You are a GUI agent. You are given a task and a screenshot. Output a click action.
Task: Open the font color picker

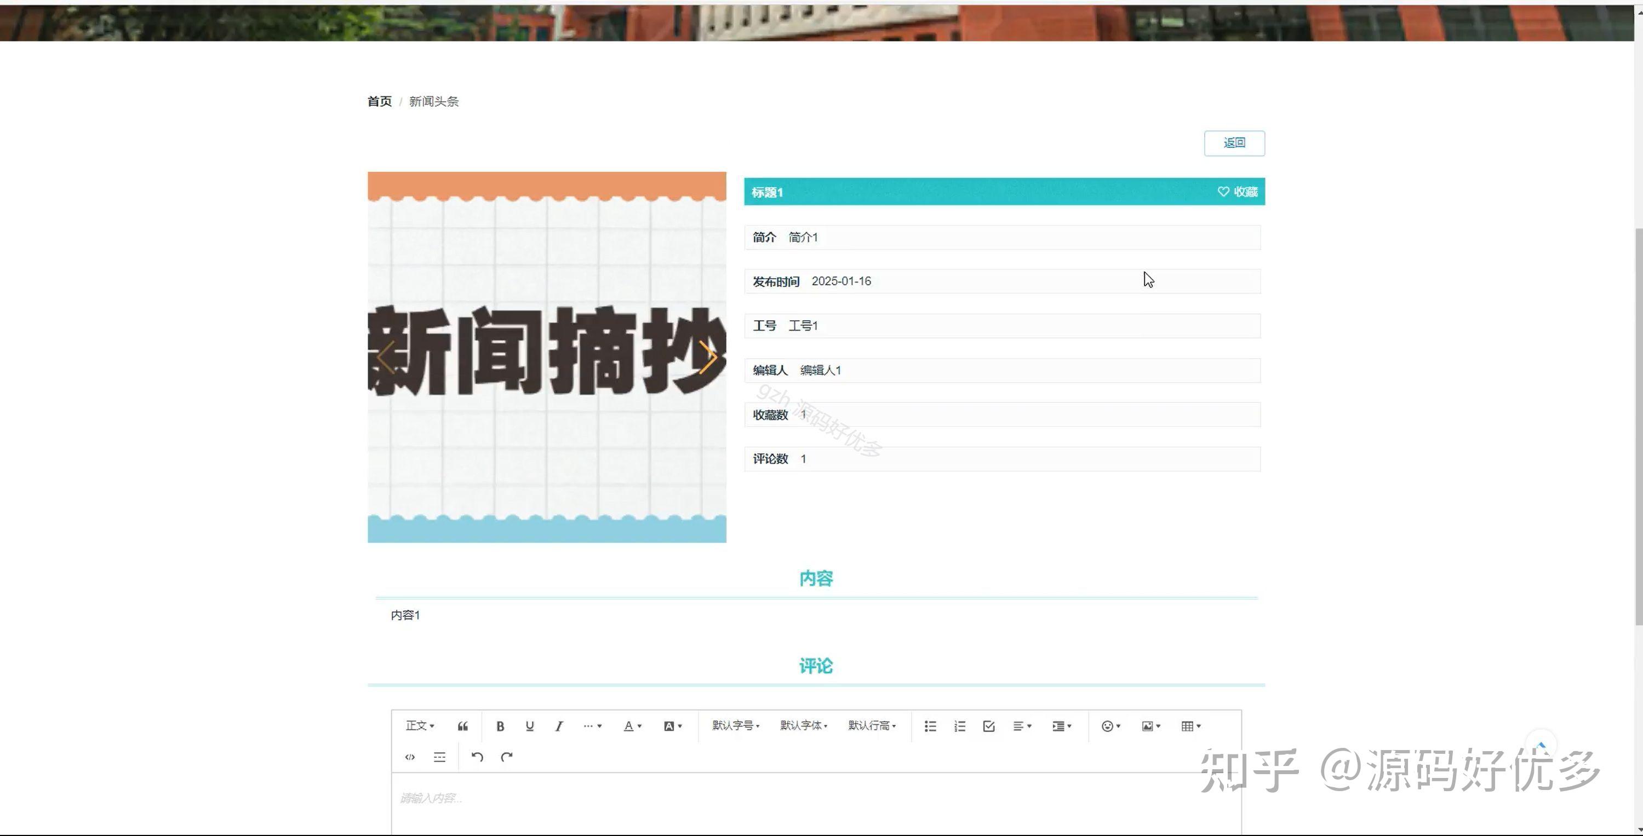coord(631,726)
